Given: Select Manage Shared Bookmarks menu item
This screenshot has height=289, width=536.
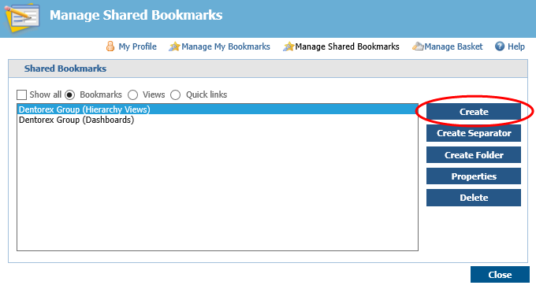Looking at the screenshot, I should tap(347, 46).
